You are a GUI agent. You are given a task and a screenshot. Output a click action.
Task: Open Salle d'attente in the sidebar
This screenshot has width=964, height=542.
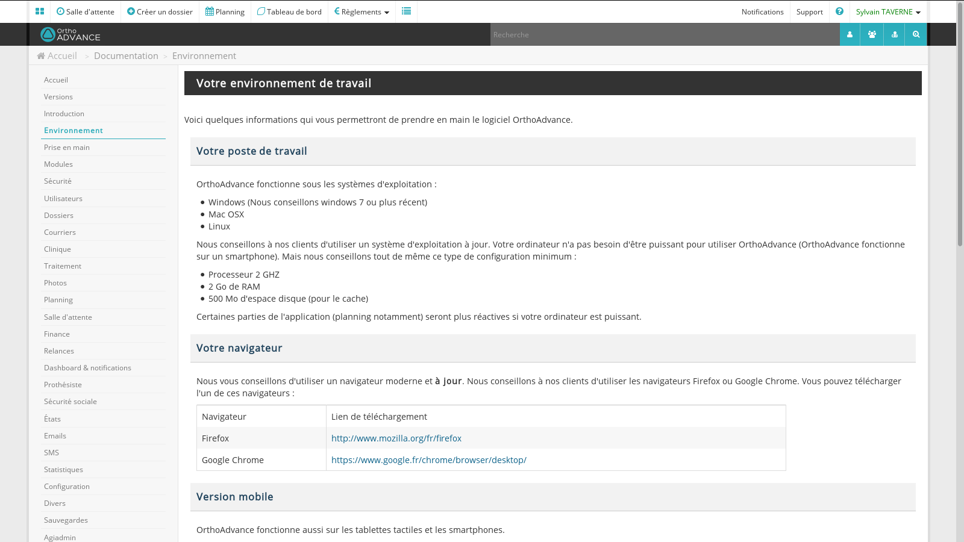103,317
